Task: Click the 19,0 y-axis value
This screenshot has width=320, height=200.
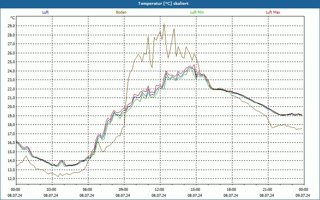Action: [12, 116]
